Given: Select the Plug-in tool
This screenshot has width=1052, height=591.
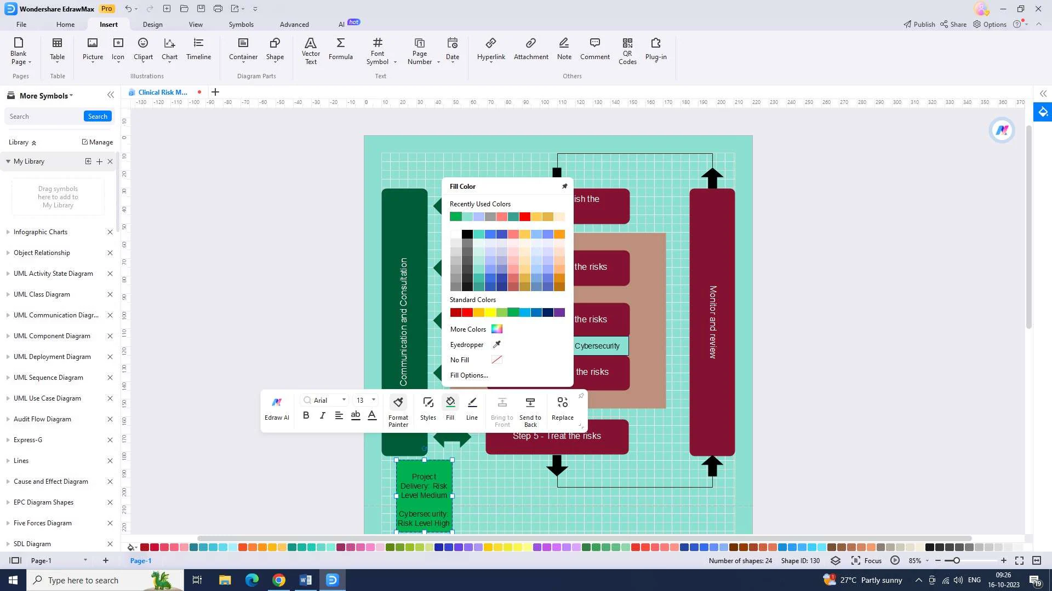Looking at the screenshot, I should pos(656,49).
